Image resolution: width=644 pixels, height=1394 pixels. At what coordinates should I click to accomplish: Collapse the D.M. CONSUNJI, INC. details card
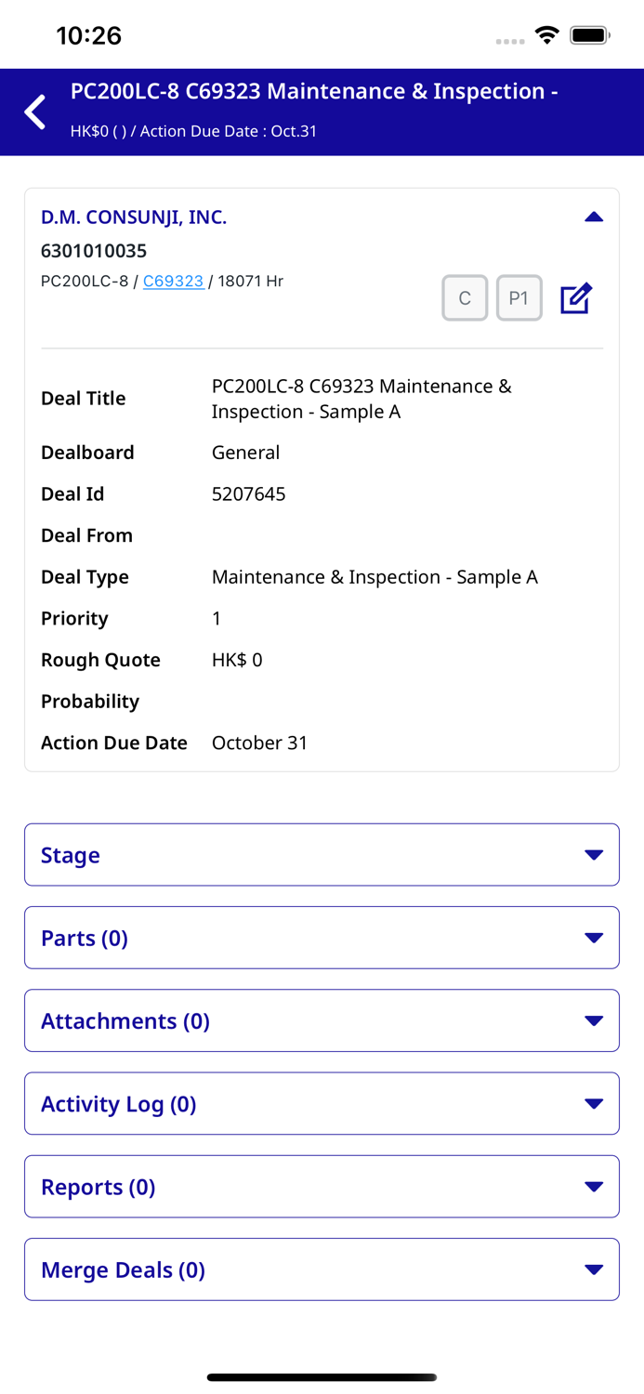coord(594,217)
